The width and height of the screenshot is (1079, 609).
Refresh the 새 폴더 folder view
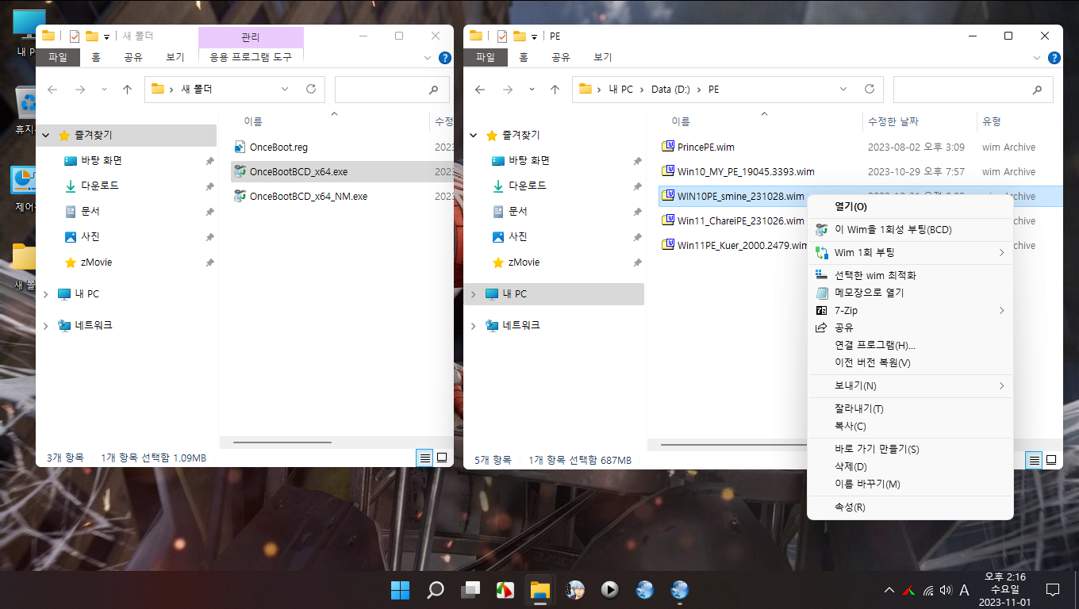click(x=311, y=90)
